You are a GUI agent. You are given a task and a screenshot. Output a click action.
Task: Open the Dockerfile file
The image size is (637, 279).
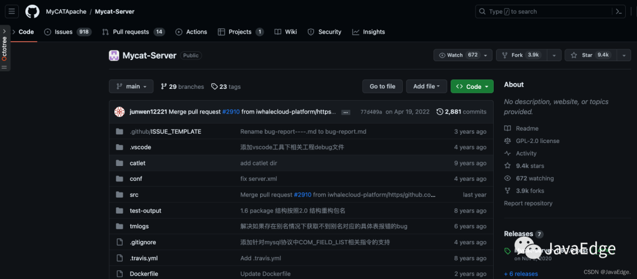click(144, 274)
